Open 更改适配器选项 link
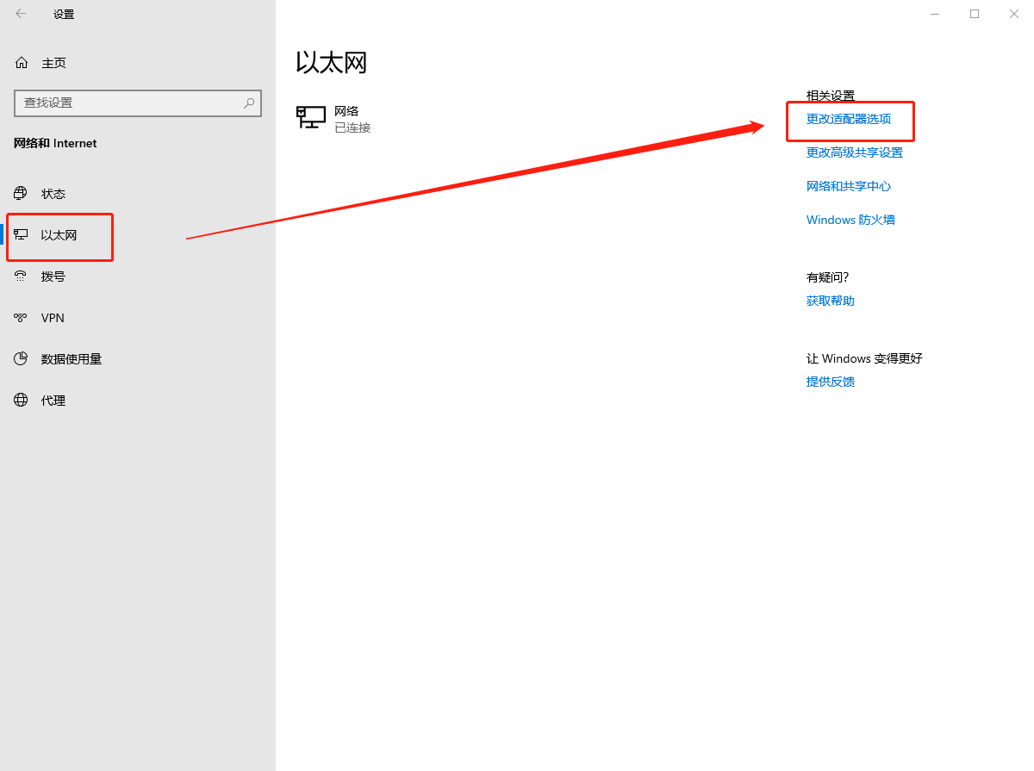The height and width of the screenshot is (771, 1034). tap(849, 119)
